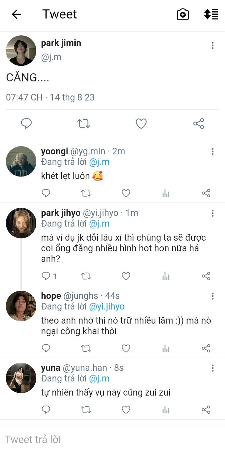Screen dimensions: 225x450
Task: Open three-dot menu on yuna's reply
Action: click(212, 368)
